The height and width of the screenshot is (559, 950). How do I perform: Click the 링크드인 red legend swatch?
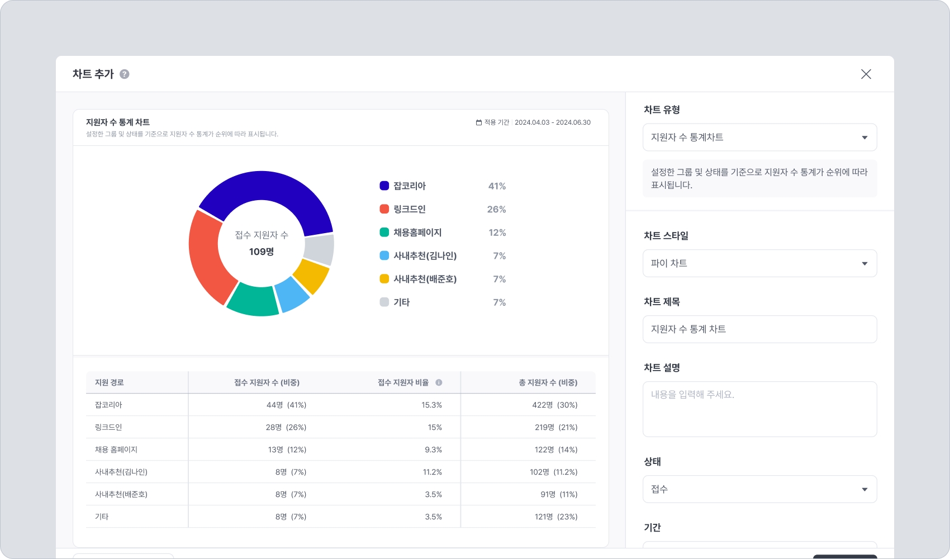coord(384,209)
